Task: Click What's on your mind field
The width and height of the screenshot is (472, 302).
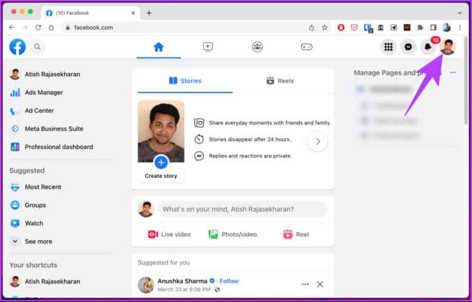Action: click(x=242, y=209)
